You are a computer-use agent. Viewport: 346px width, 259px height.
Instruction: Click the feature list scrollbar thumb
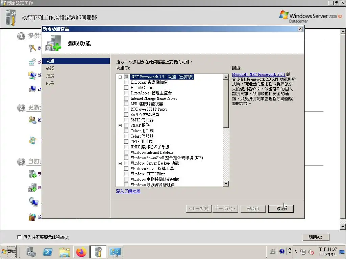point(226,104)
